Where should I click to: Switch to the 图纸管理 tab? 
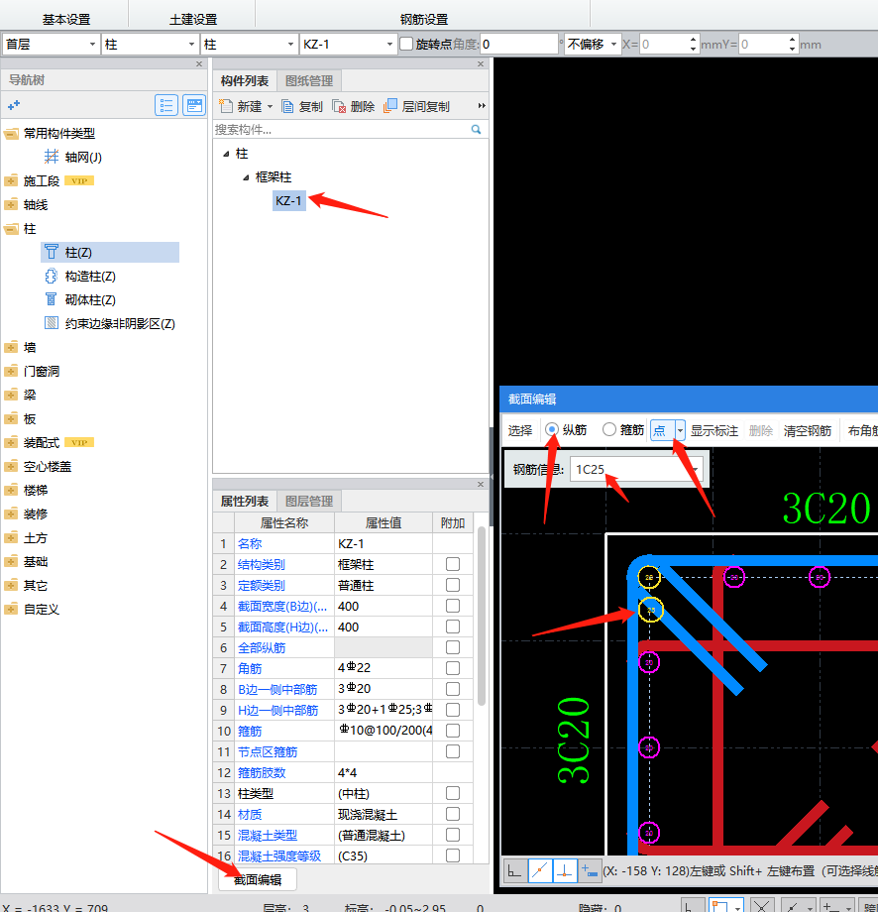pos(309,81)
